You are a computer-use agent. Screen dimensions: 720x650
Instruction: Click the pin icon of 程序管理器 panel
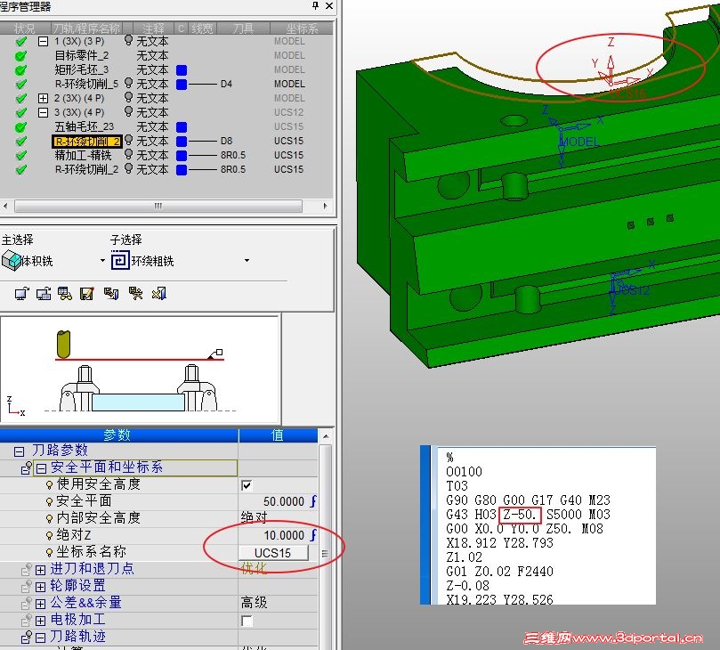(x=315, y=5)
